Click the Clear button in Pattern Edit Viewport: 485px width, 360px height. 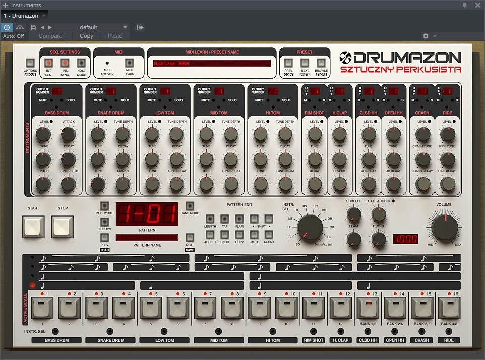click(269, 235)
